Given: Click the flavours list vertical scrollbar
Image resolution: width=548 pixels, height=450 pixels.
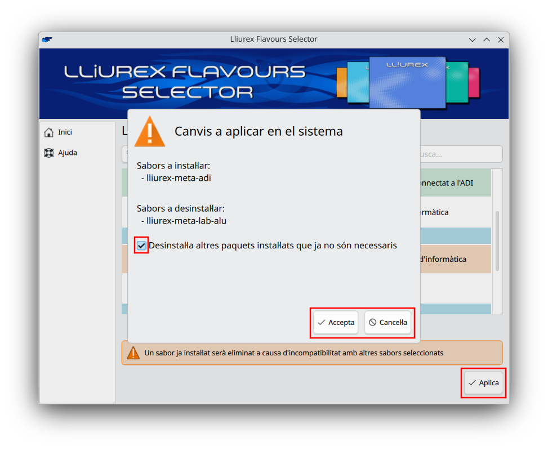Looking at the screenshot, I should pyautogui.click(x=497, y=241).
